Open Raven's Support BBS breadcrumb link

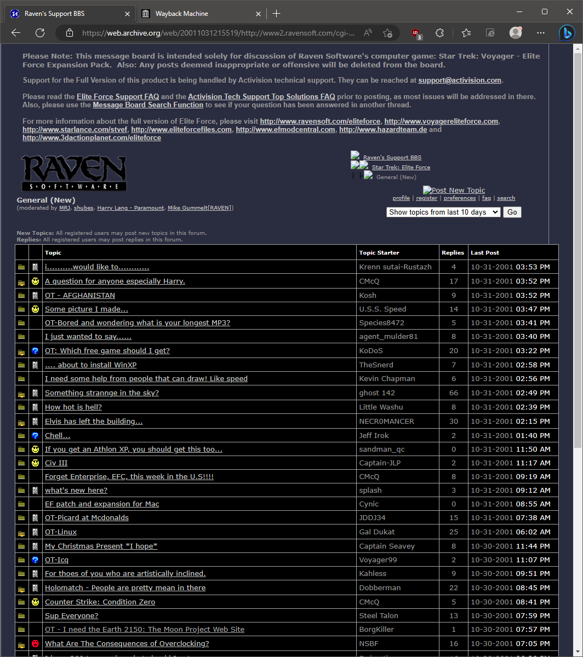[392, 158]
